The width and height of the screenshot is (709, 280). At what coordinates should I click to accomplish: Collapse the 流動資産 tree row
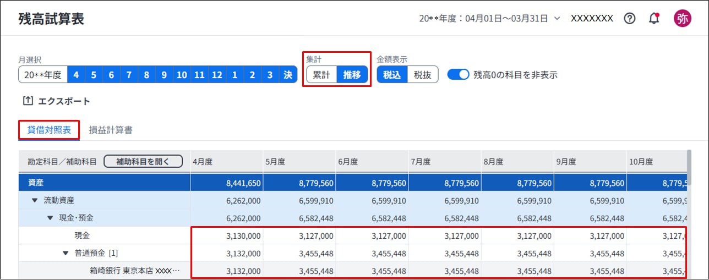tap(35, 200)
